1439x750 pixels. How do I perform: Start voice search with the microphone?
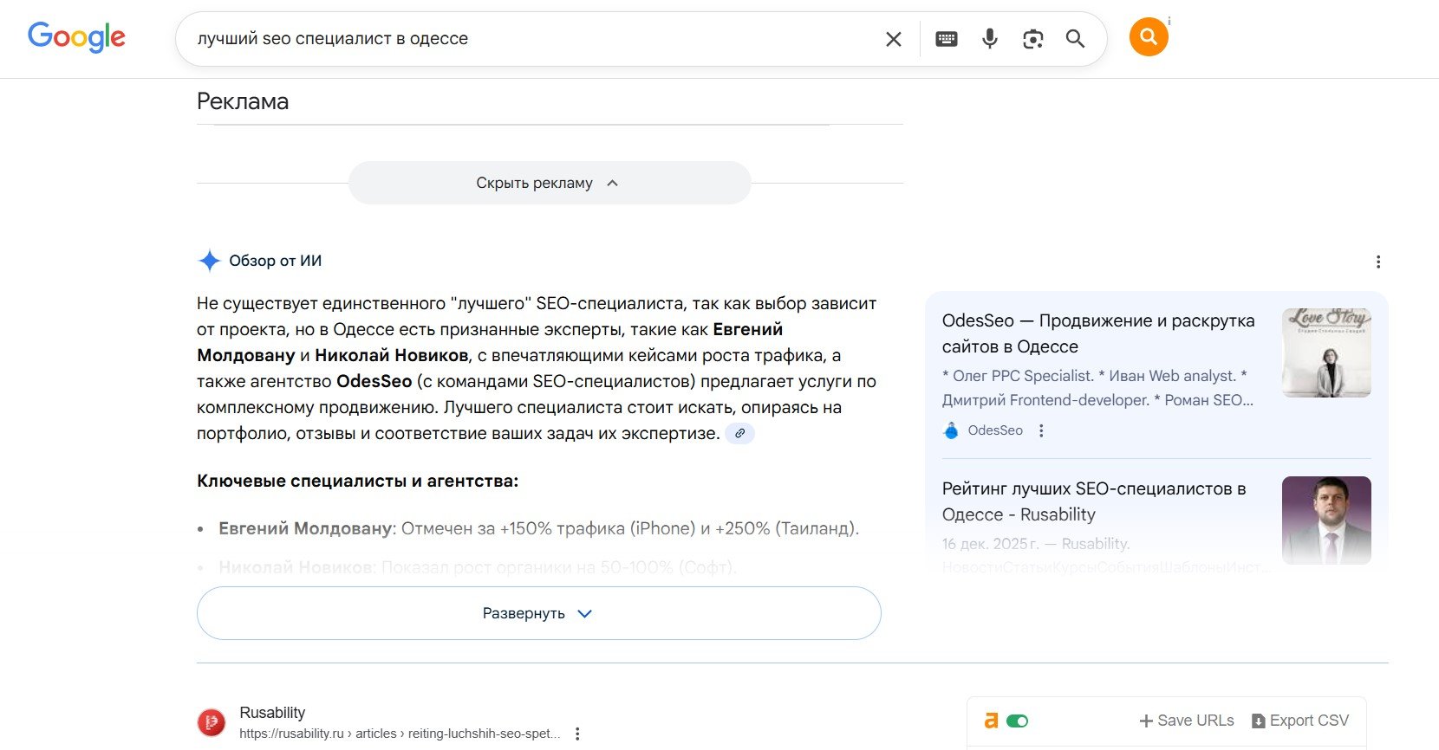pos(989,39)
